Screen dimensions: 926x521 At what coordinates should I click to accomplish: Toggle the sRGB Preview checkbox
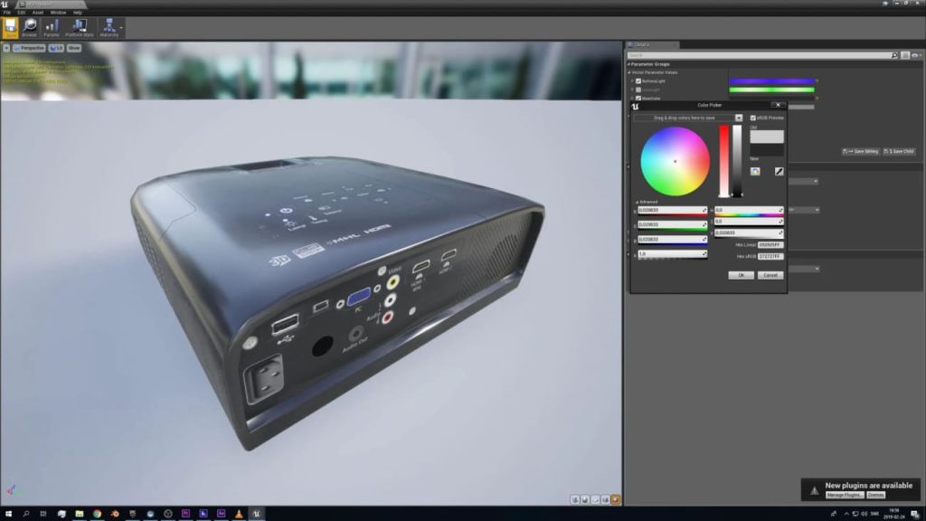coord(754,118)
